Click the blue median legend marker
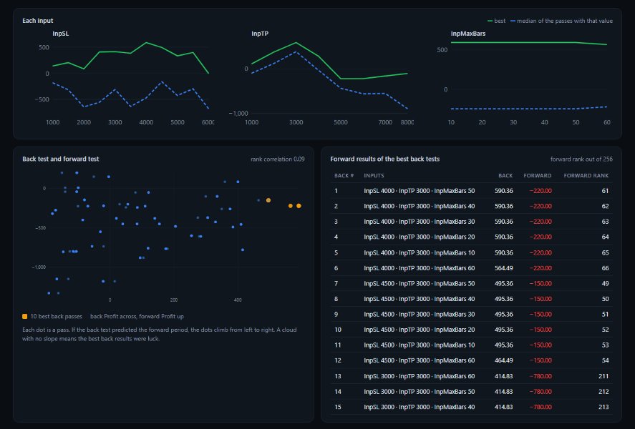Viewport: 635px width, 429px height. click(x=513, y=21)
